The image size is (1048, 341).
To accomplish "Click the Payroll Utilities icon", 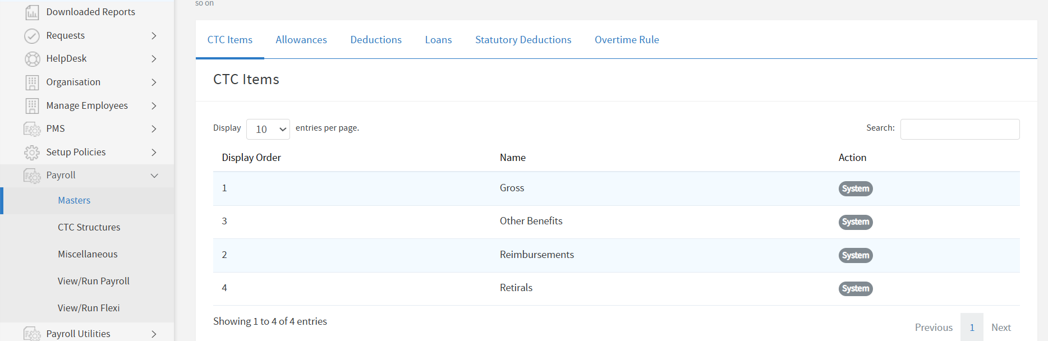I will coord(32,334).
